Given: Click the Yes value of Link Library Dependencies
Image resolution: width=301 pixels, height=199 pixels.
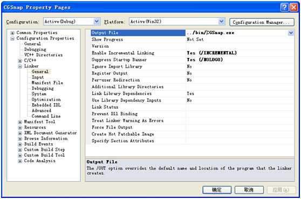Looking at the screenshot, I should tap(190, 94).
